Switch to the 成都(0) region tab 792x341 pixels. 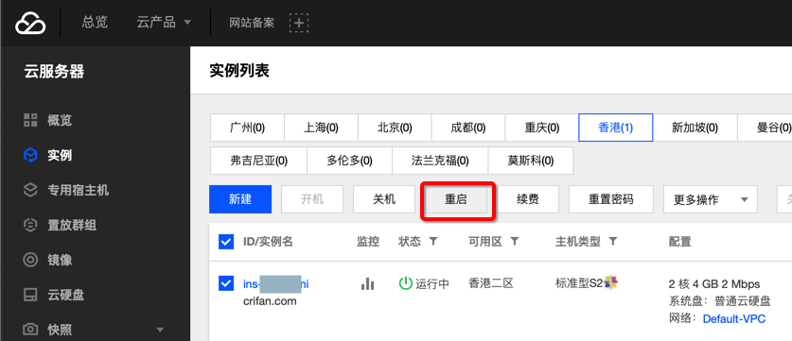468,128
